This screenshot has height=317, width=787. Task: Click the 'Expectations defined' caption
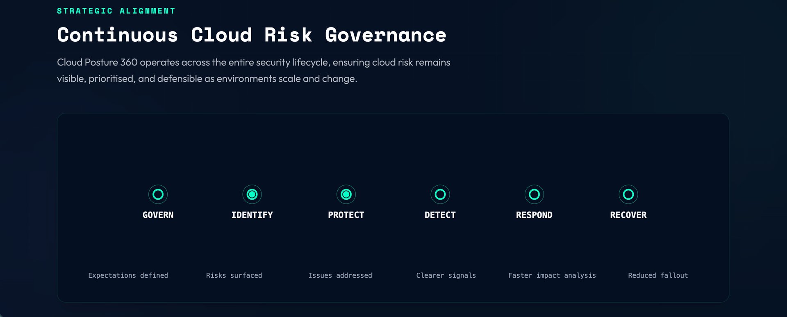tap(128, 276)
